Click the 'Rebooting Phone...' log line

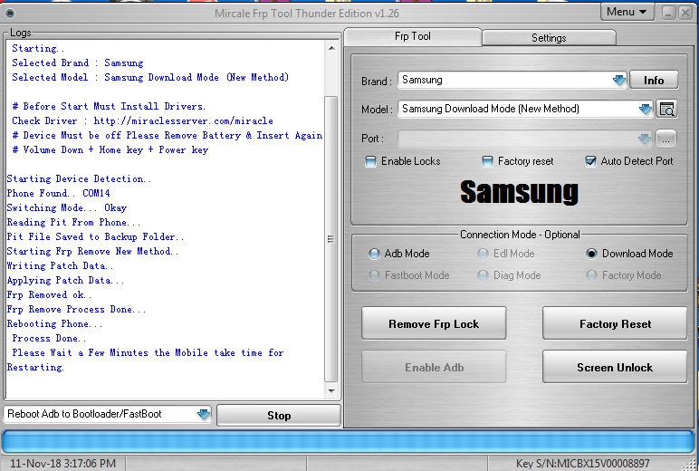point(55,324)
